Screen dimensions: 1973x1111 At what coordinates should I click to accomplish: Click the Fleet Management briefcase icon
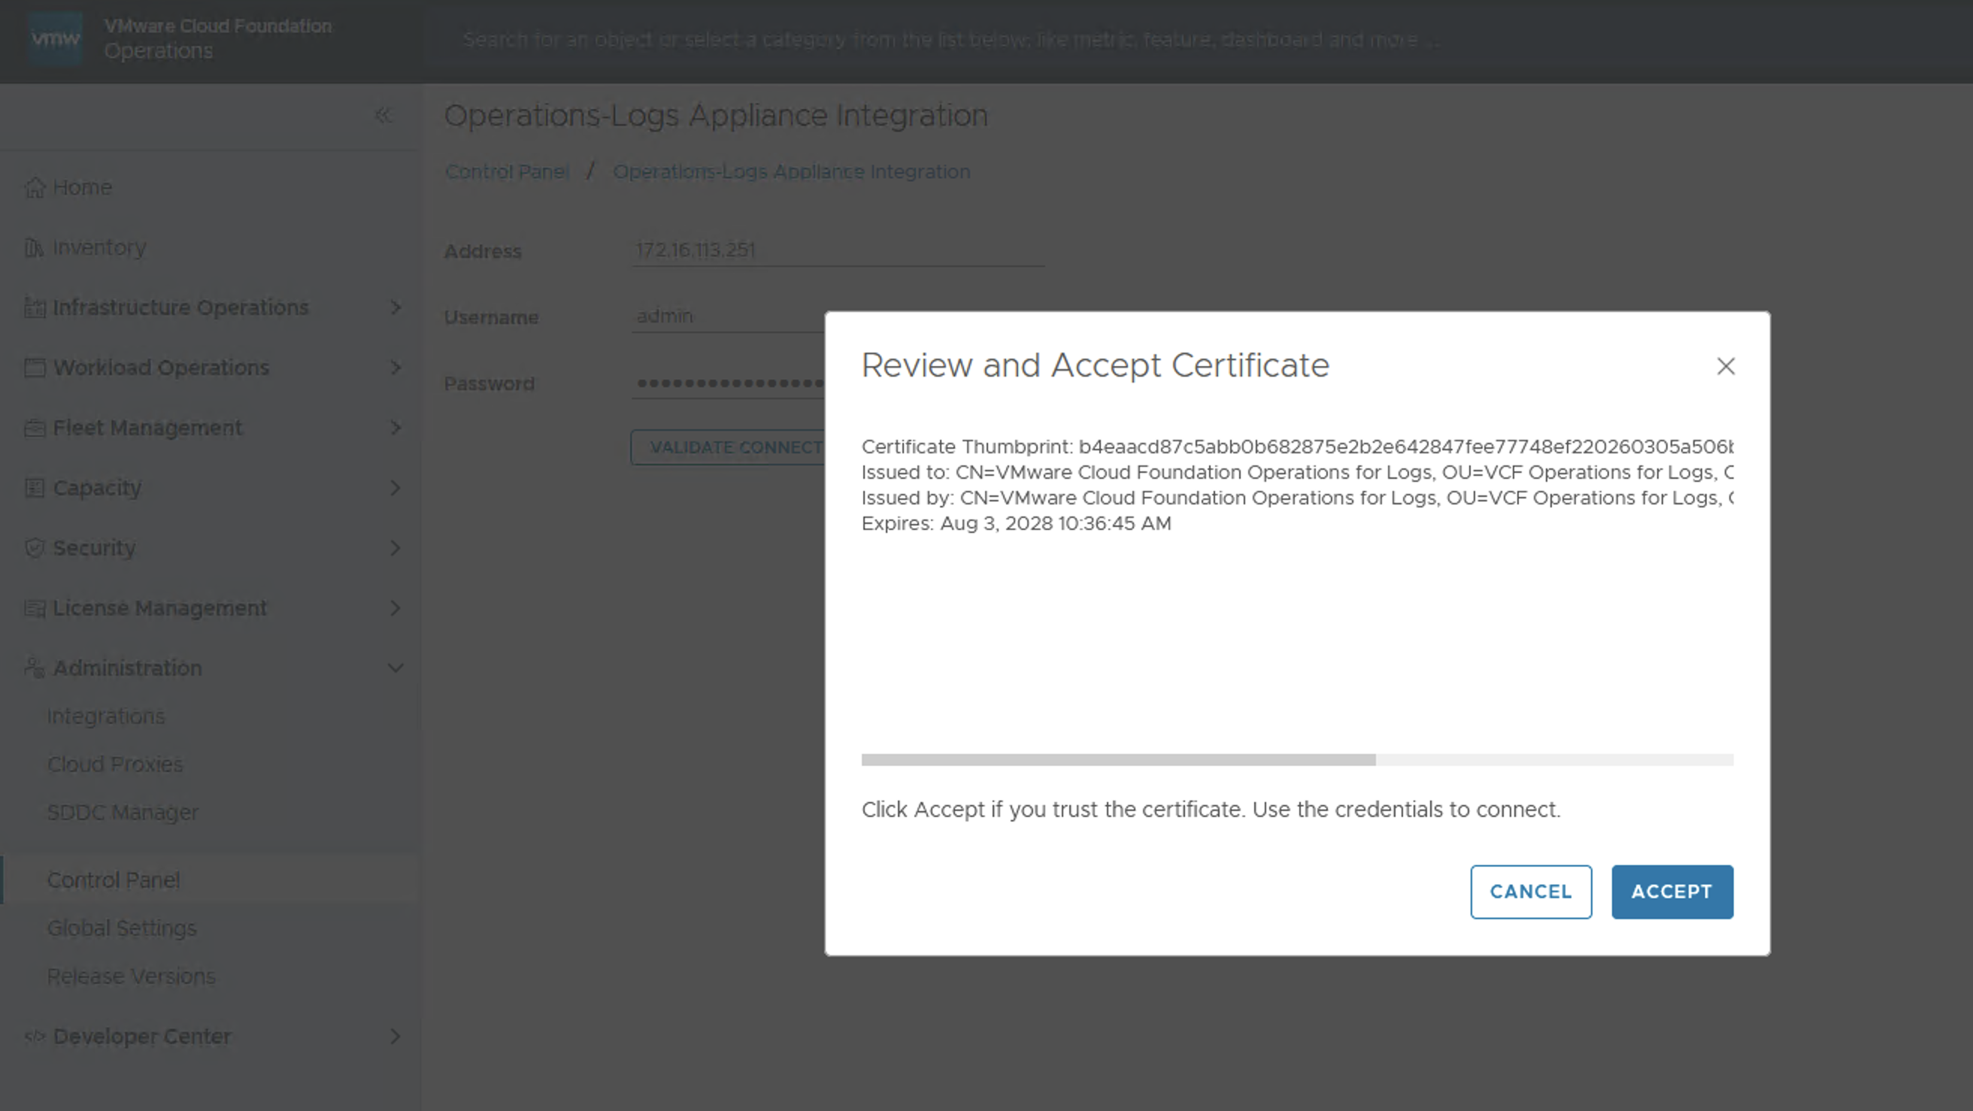[x=35, y=428]
